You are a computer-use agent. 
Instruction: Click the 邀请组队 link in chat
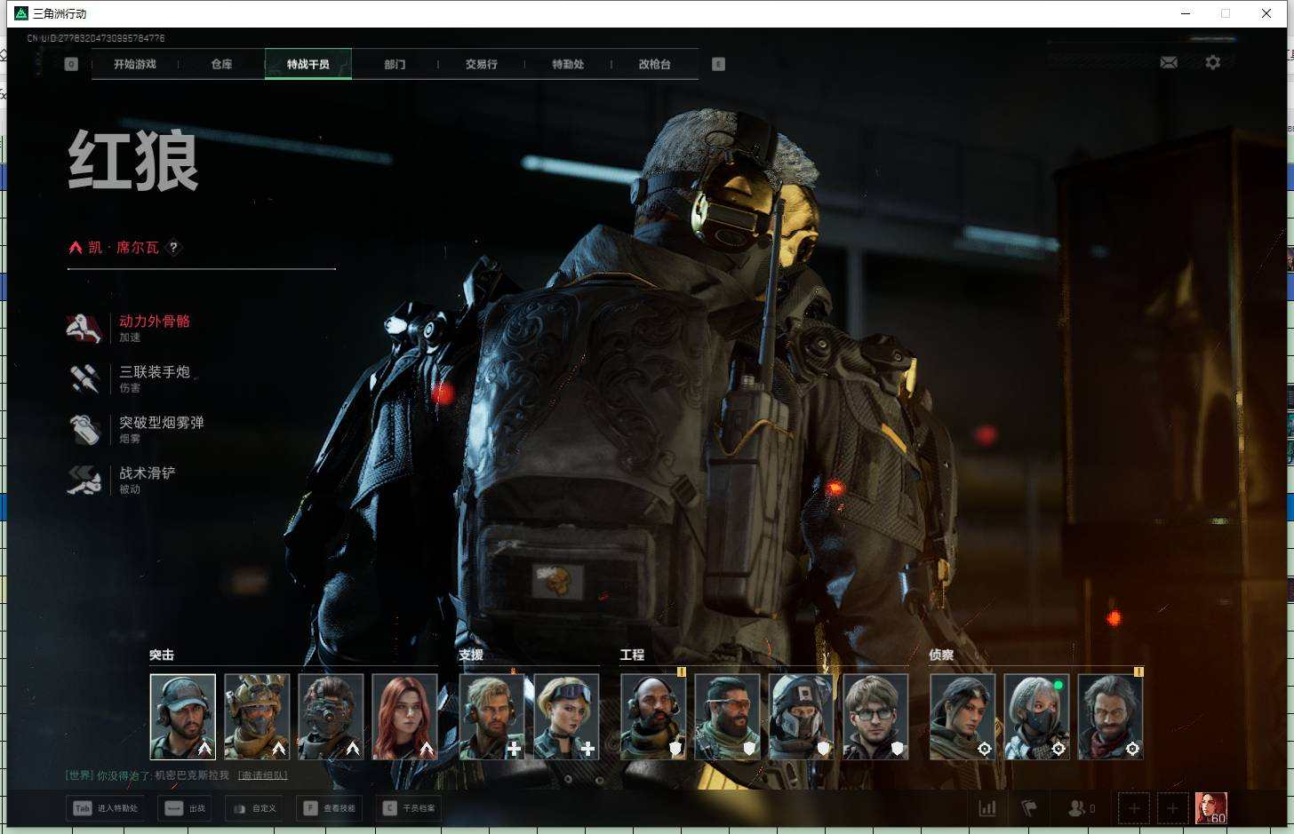262,775
